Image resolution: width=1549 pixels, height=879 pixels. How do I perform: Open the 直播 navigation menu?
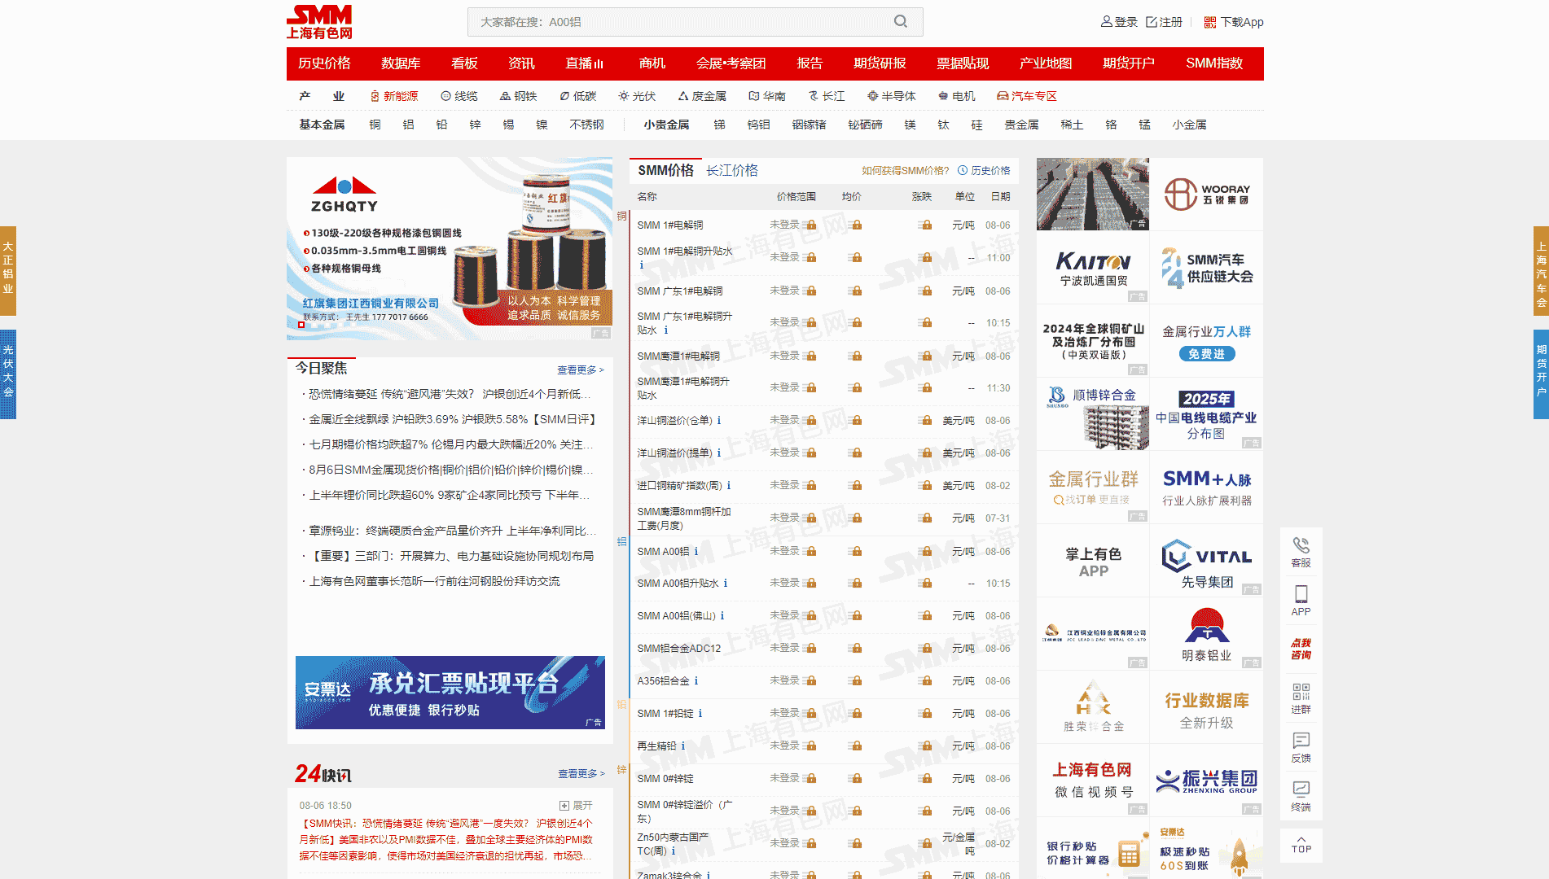[585, 63]
